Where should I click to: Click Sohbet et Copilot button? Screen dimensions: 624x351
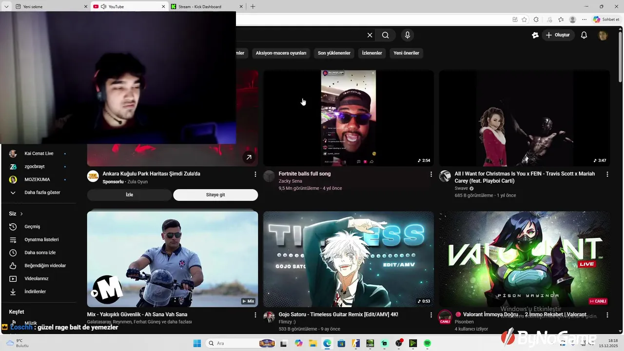pos(606,19)
